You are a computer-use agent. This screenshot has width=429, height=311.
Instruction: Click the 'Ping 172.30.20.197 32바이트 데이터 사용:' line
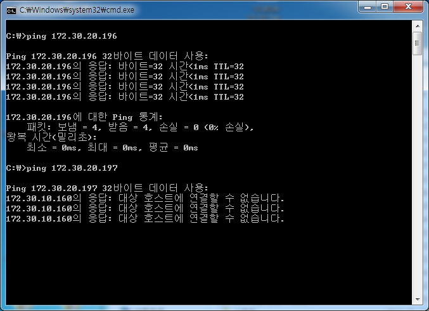pyautogui.click(x=107, y=188)
